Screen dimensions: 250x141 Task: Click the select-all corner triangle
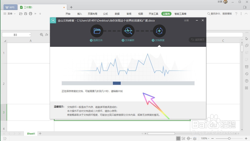(x=5, y=41)
